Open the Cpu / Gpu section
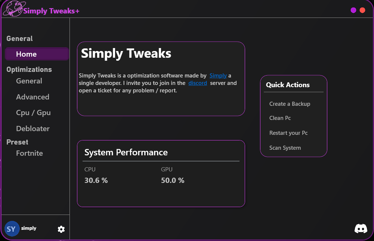Image resolution: width=374 pixels, height=241 pixels. (x=33, y=113)
